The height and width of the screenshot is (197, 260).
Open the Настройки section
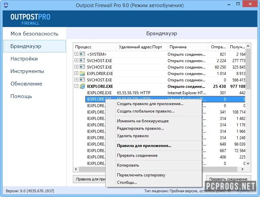pyautogui.click(x=24, y=59)
